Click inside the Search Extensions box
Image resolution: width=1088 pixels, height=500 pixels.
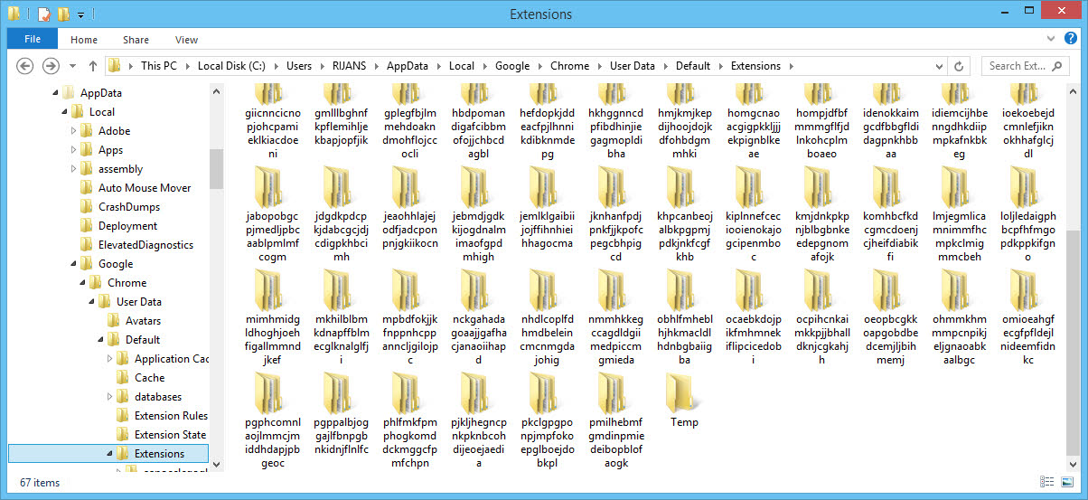1017,66
